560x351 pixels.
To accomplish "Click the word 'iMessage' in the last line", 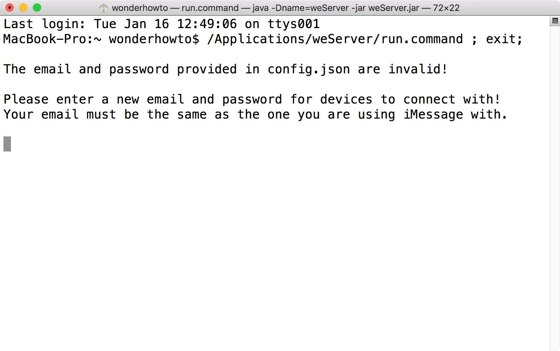I will pyautogui.click(x=433, y=114).
